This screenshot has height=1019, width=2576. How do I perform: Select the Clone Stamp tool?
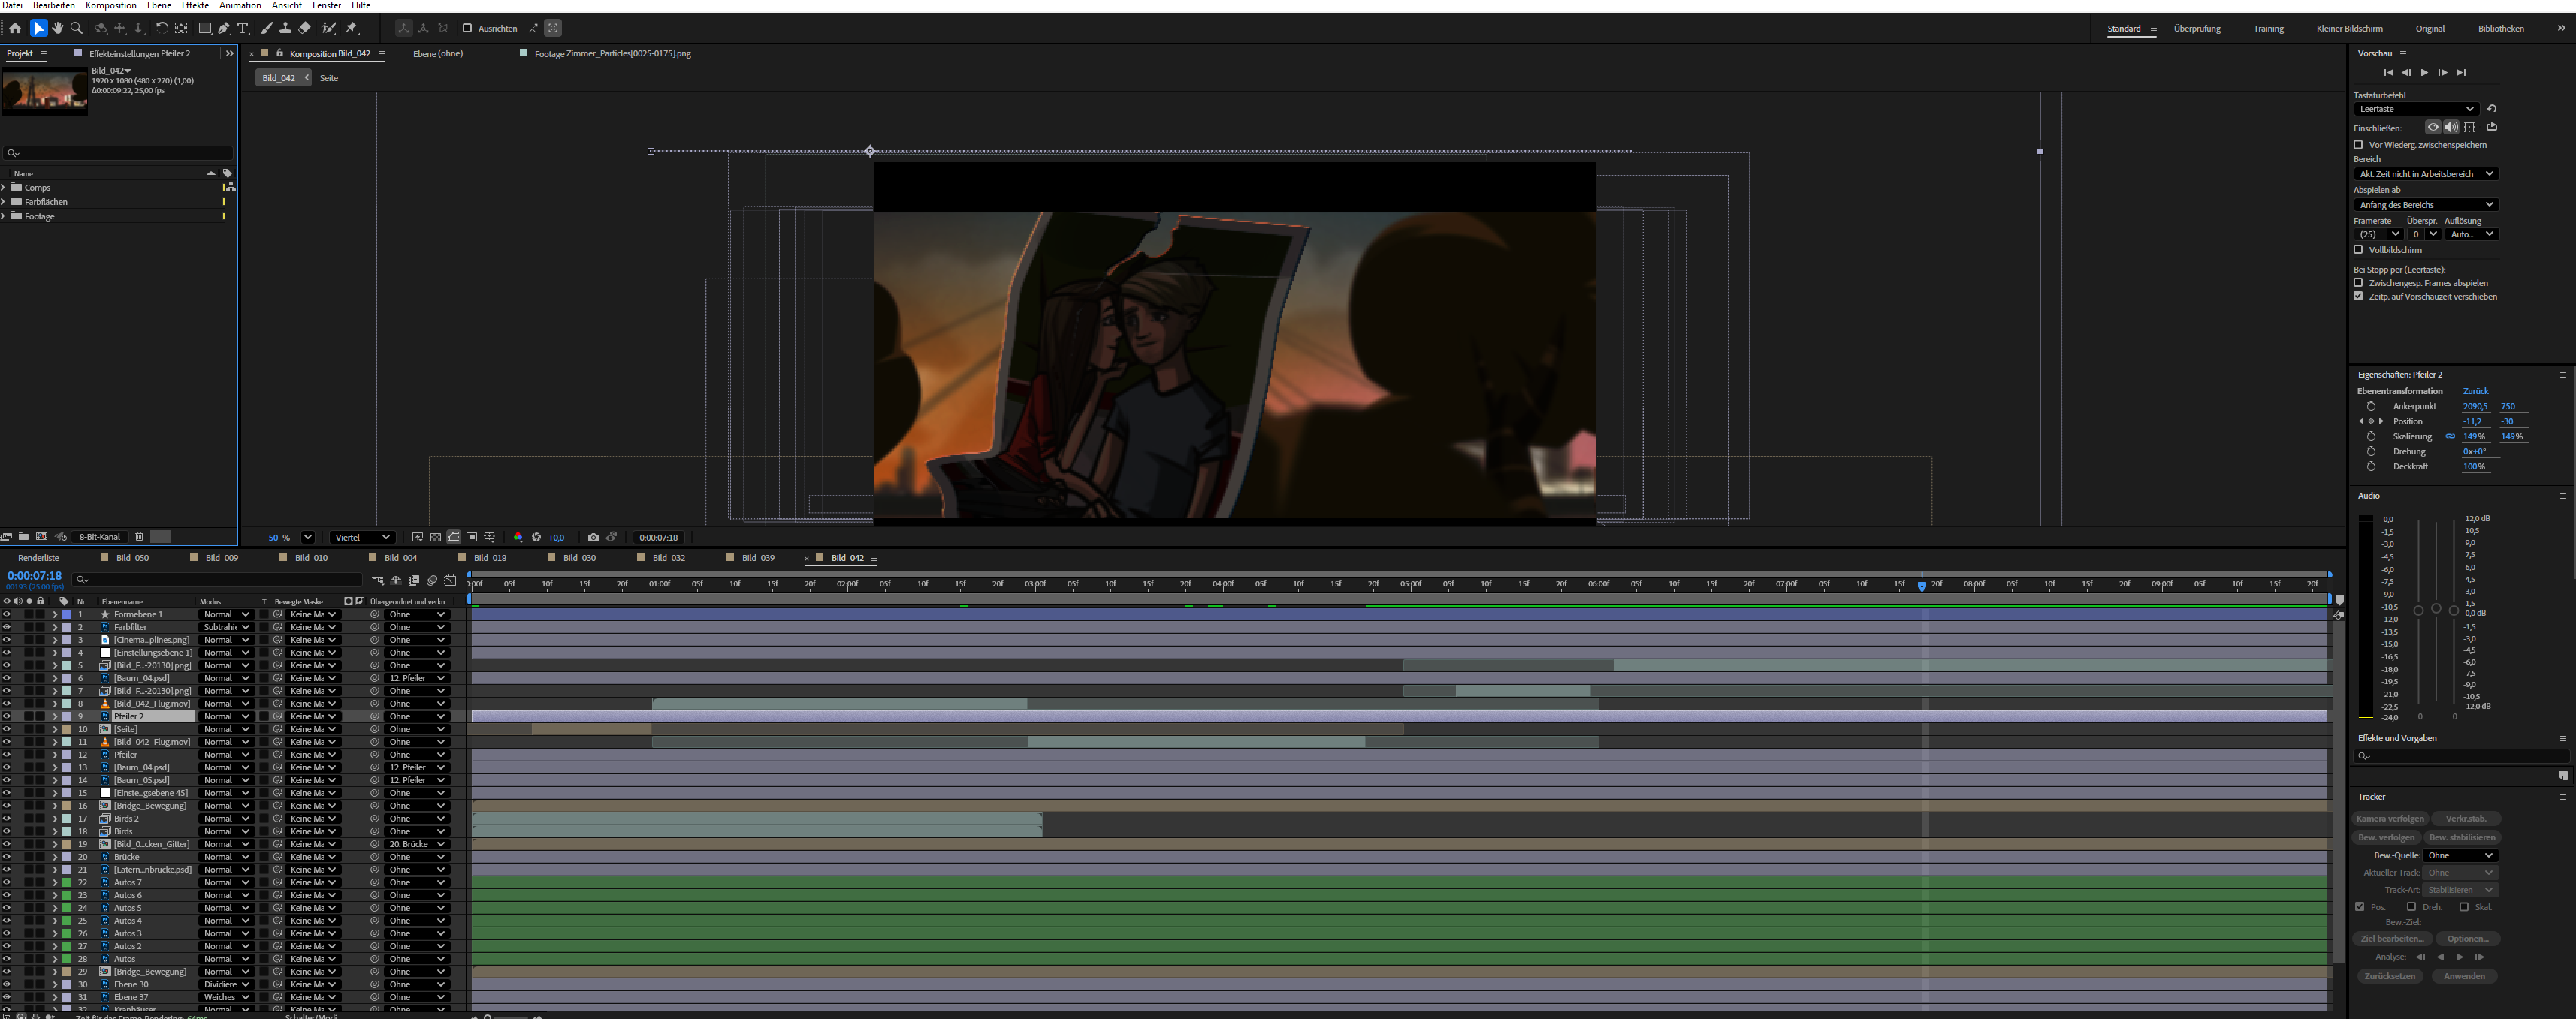point(285,28)
